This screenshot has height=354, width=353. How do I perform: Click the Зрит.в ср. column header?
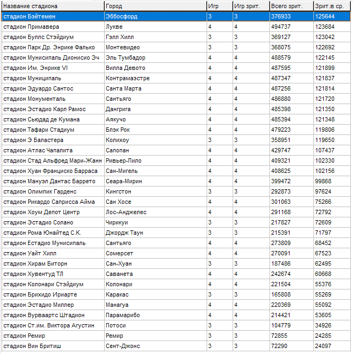(331, 5)
